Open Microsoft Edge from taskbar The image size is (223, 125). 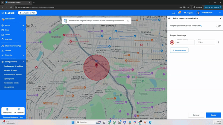[x=150, y=122]
